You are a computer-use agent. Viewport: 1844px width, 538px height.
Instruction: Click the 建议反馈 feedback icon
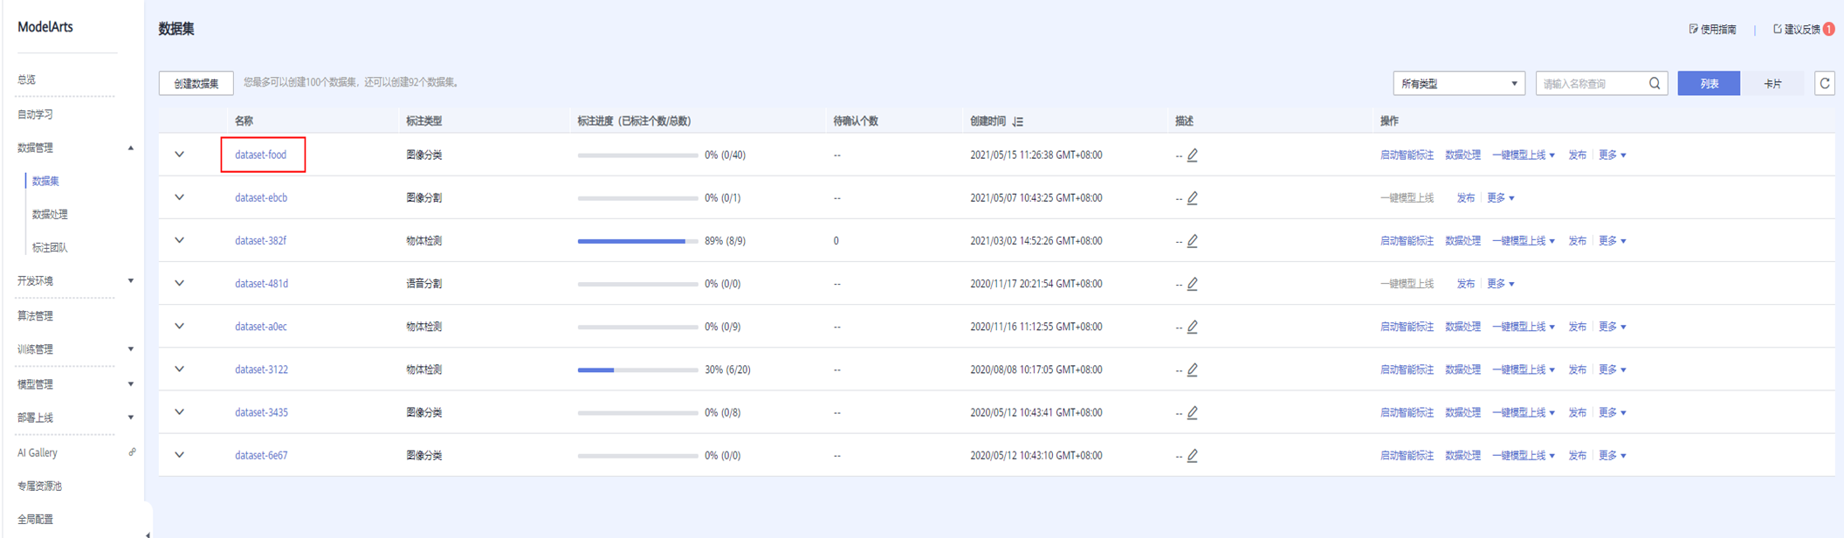(x=1778, y=29)
